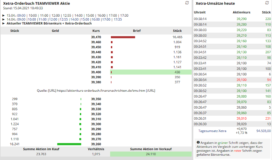This screenshot has height=160, width=272.
Task: Click the refresh icon beside Xetra-Umsätze heute
Action: (x=267, y=3)
